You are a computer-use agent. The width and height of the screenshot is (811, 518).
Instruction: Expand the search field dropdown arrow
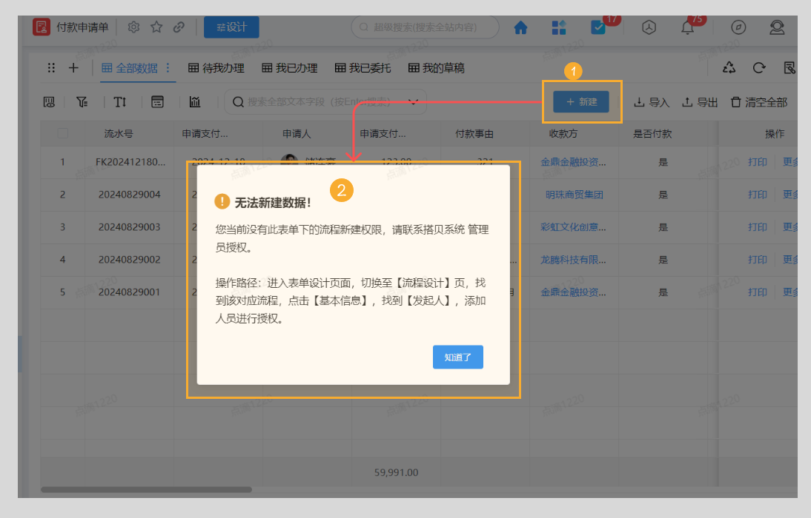coord(414,102)
